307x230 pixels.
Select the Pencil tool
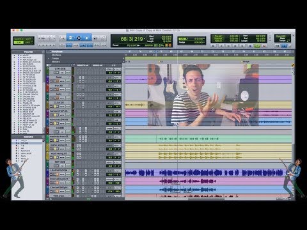[103, 38]
